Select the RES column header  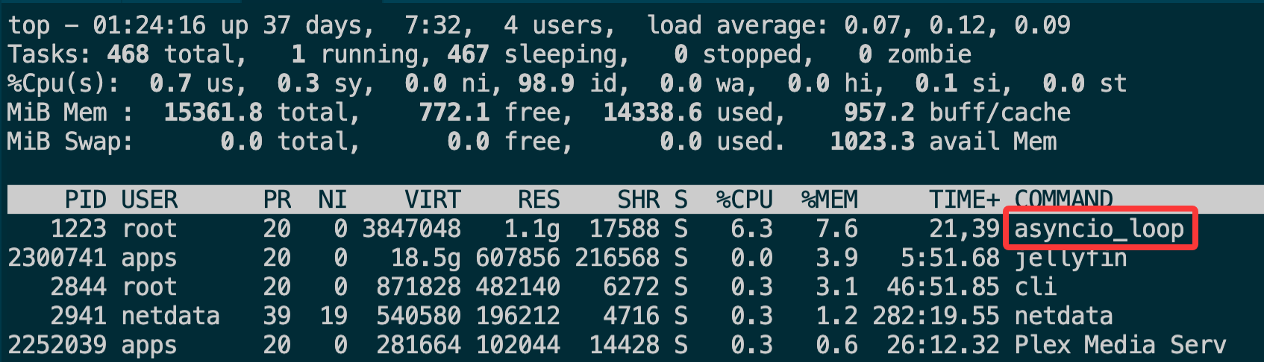[x=539, y=200]
